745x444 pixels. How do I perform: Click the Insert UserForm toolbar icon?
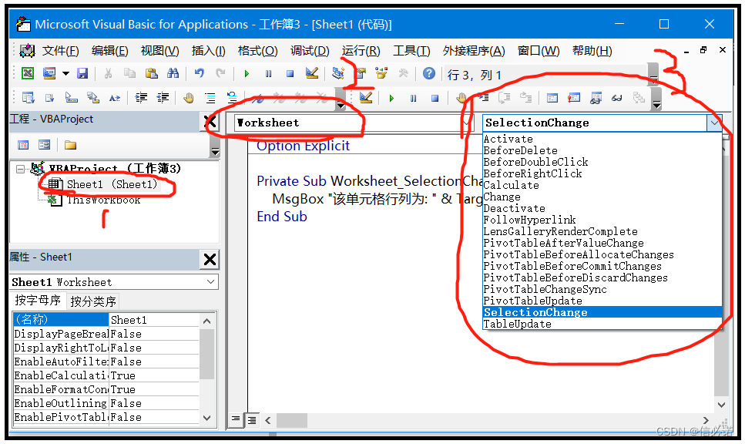(49, 73)
